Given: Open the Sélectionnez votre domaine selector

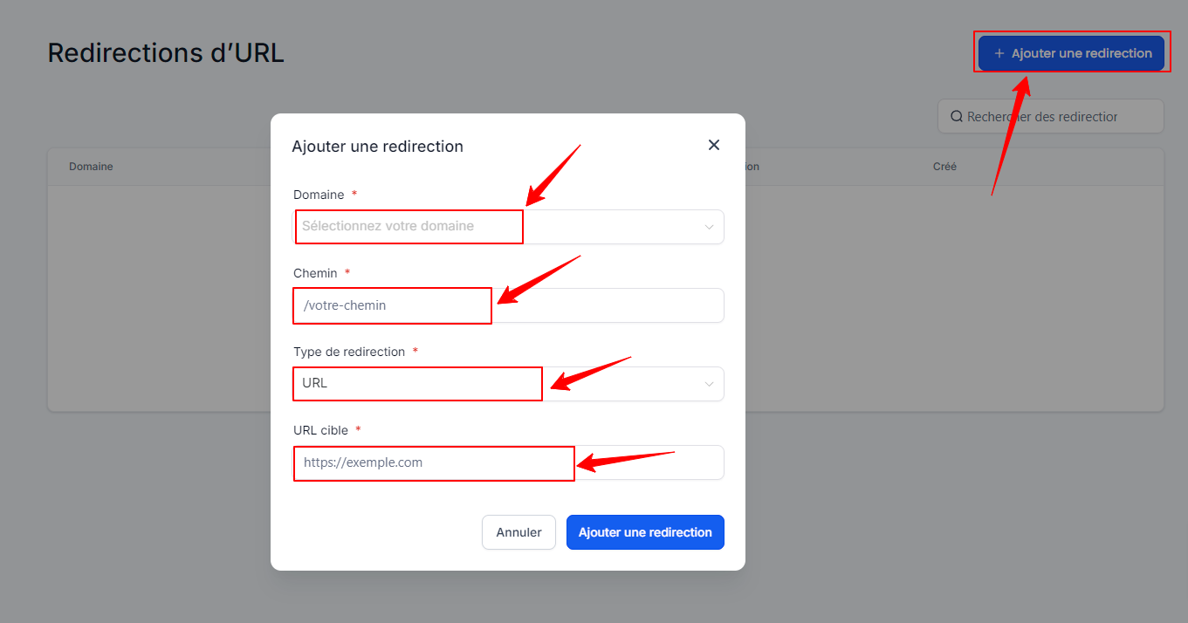Looking at the screenshot, I should pyautogui.click(x=508, y=227).
